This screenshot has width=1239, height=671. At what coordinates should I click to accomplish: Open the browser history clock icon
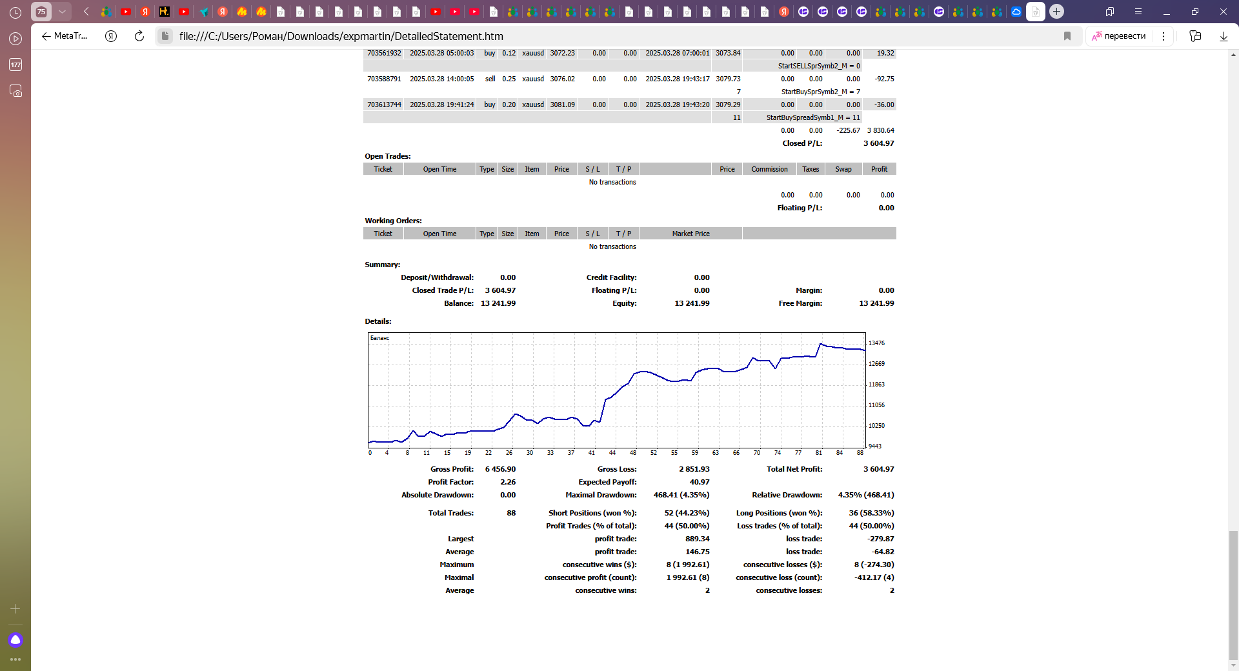click(x=15, y=12)
